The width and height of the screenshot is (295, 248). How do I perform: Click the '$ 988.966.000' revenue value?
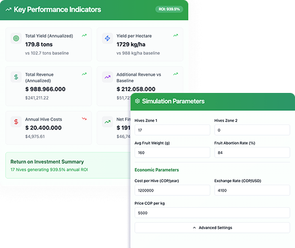[x=45, y=89]
